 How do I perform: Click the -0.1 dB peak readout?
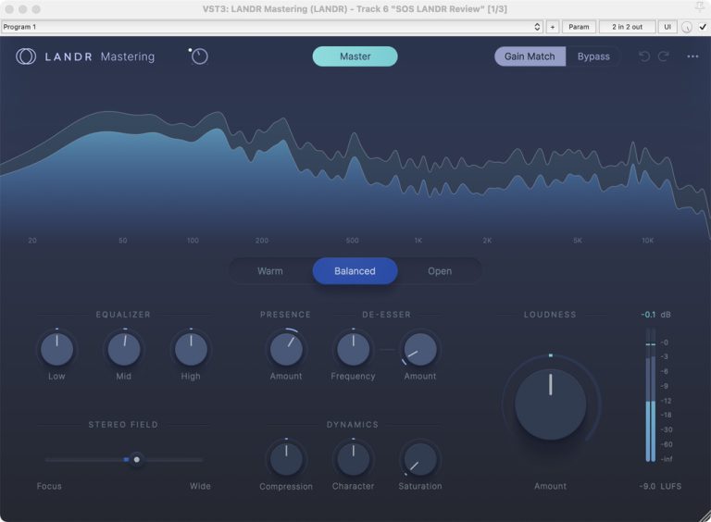point(655,315)
